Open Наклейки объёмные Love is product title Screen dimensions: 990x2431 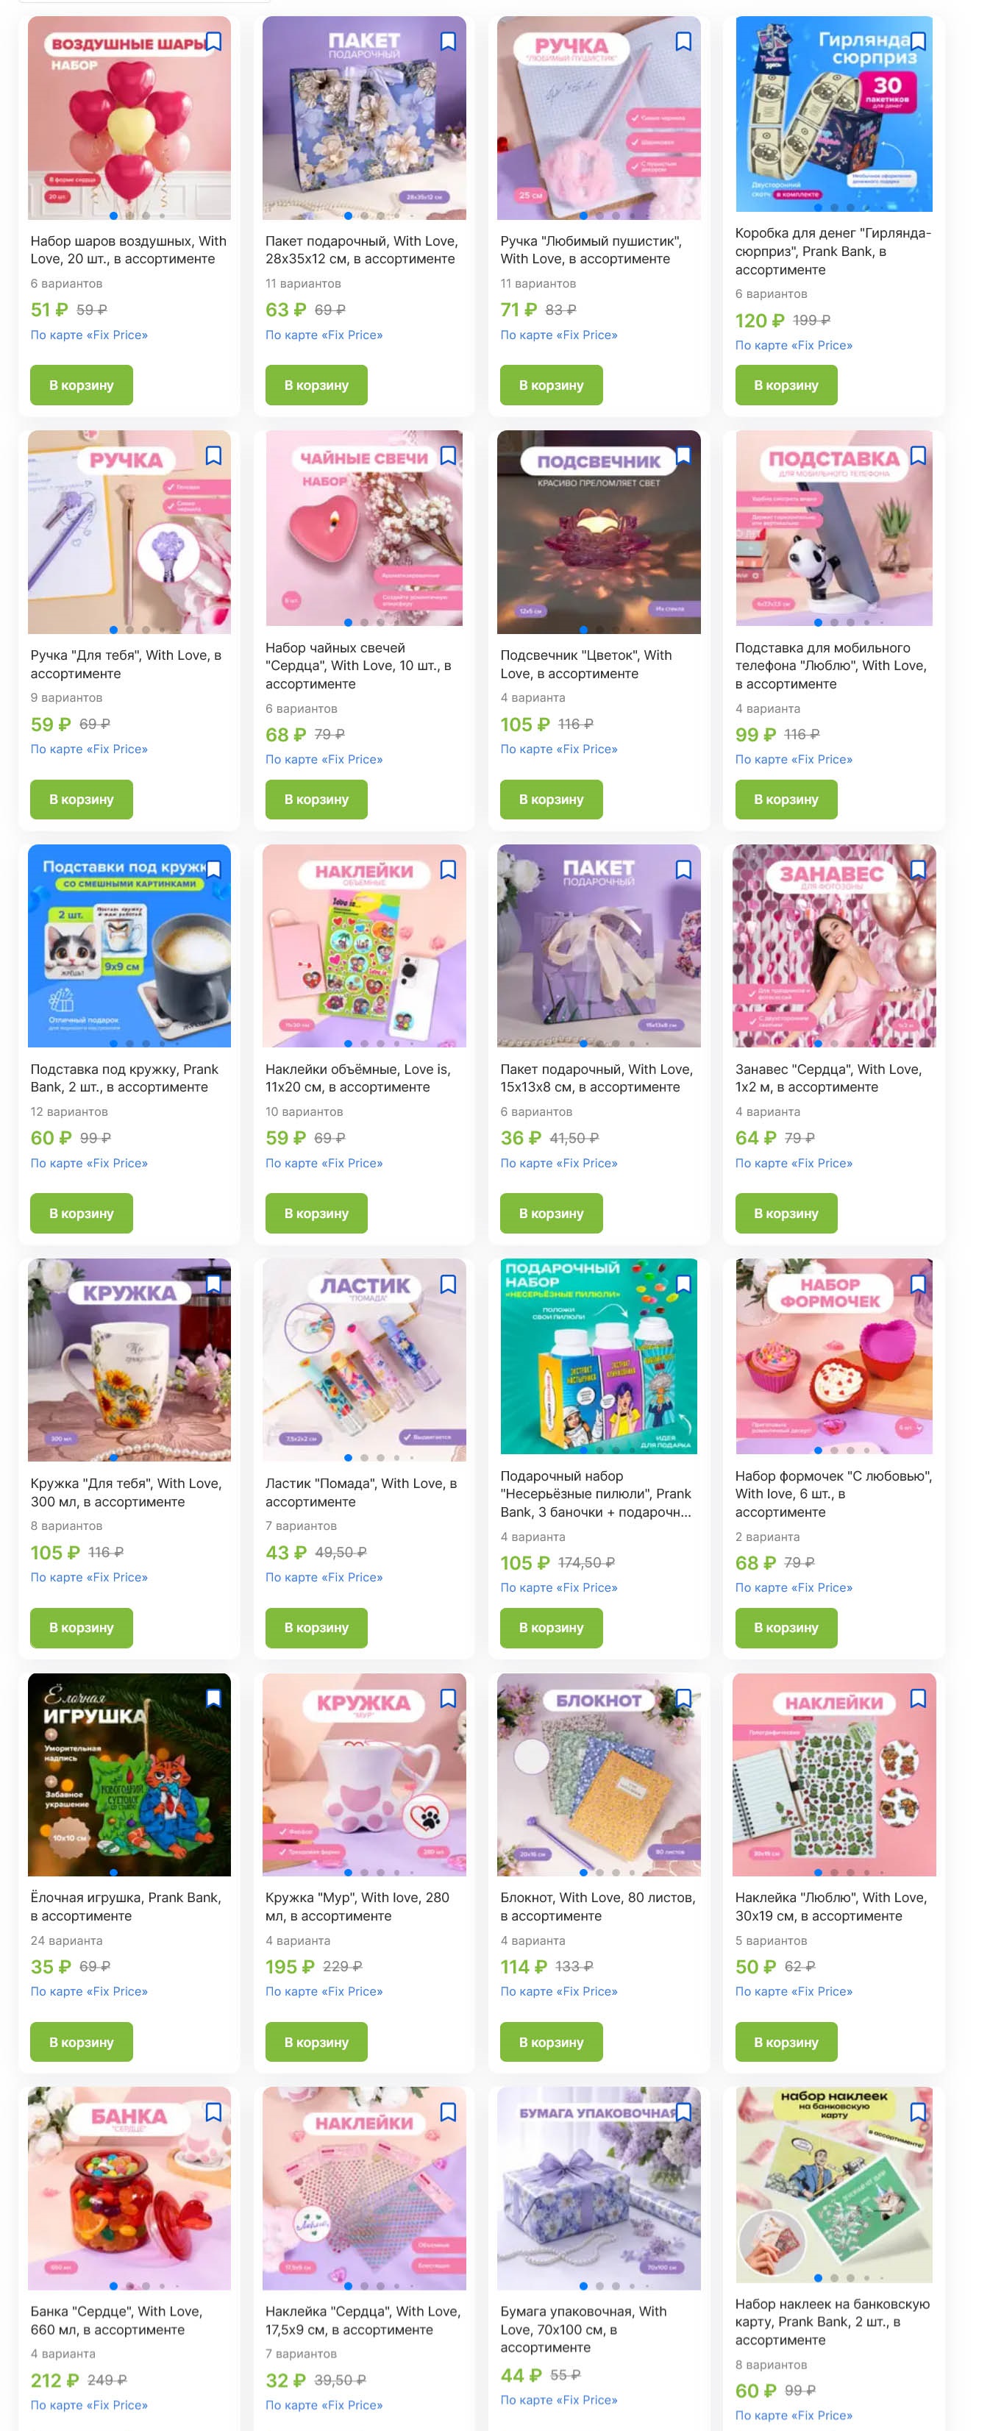click(x=357, y=1078)
